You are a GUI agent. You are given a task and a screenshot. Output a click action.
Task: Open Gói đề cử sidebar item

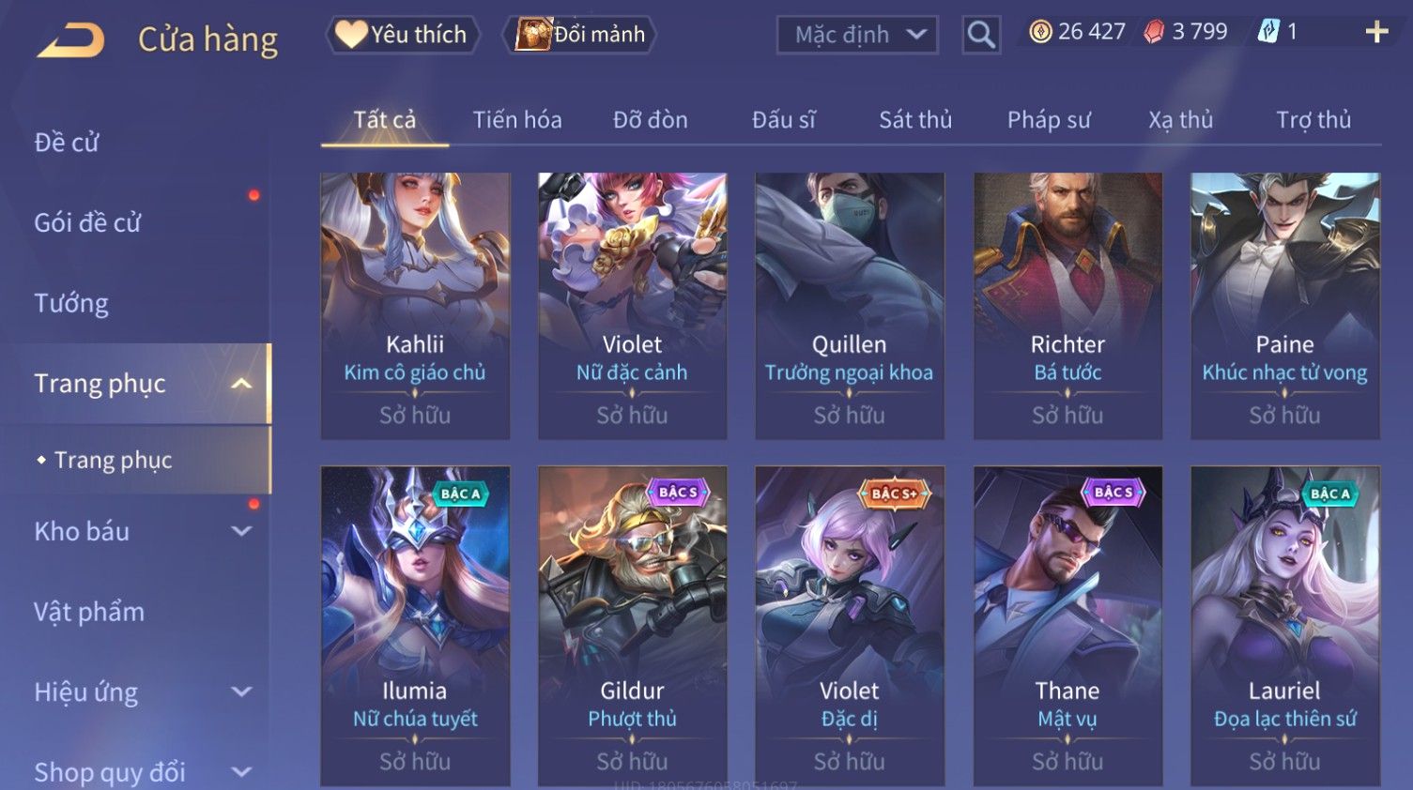pos(87,223)
